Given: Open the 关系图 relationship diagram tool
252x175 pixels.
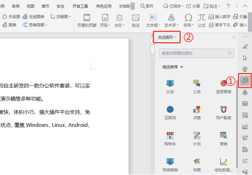Looking at the screenshot, I should pos(11,17).
